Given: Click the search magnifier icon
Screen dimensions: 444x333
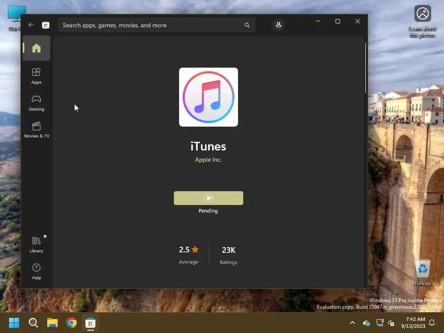Looking at the screenshot, I should point(247,25).
